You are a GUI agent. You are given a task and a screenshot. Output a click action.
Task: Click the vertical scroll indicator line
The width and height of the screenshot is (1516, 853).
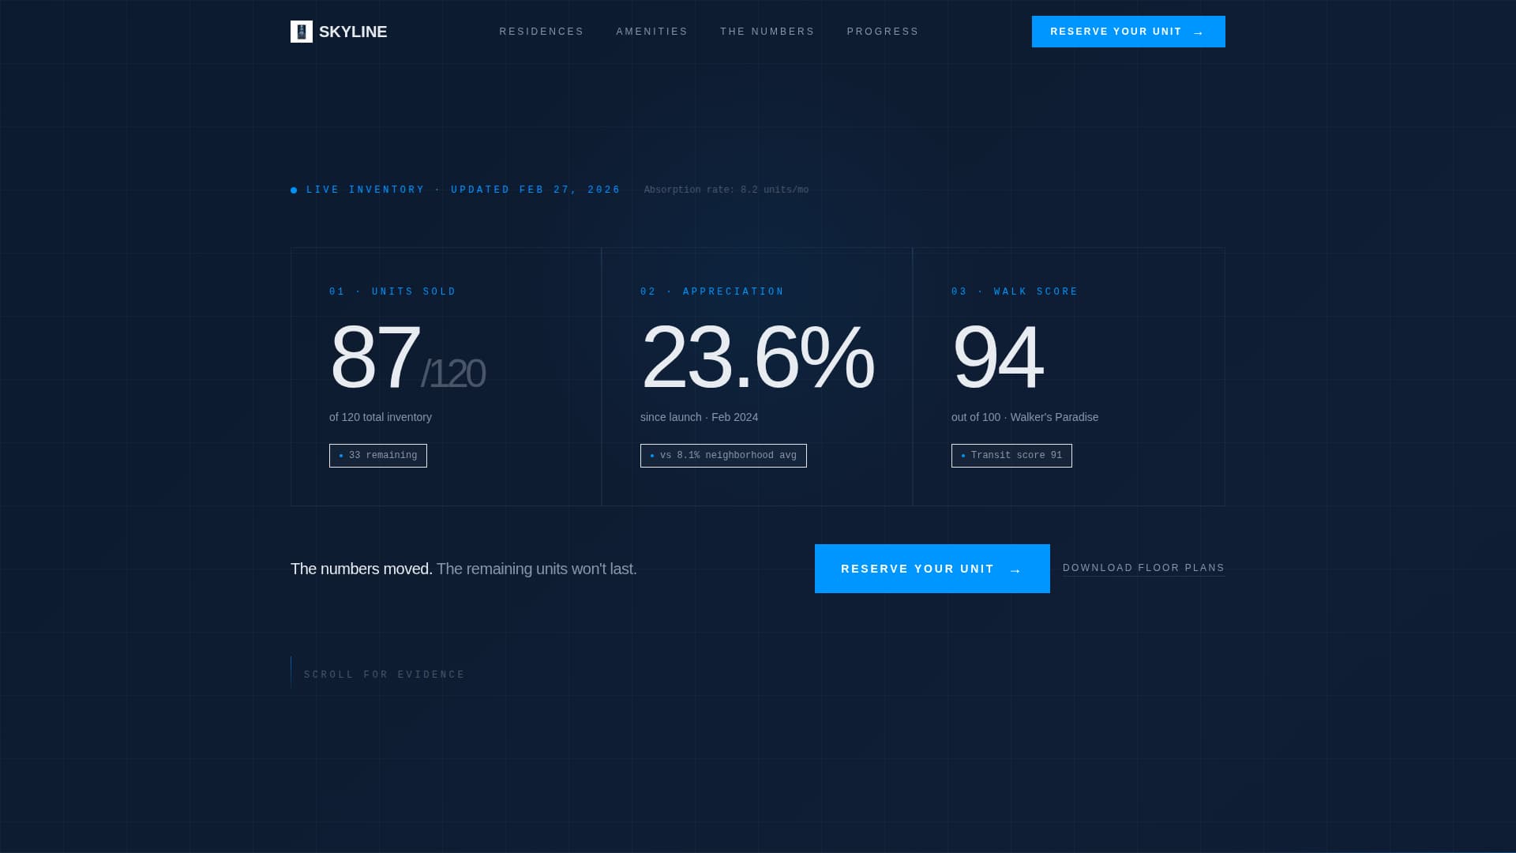click(x=291, y=671)
